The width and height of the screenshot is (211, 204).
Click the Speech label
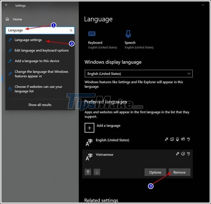(130, 43)
